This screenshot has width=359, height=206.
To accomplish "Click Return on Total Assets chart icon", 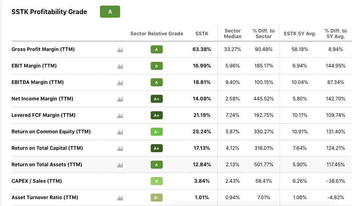I will click(x=120, y=165).
